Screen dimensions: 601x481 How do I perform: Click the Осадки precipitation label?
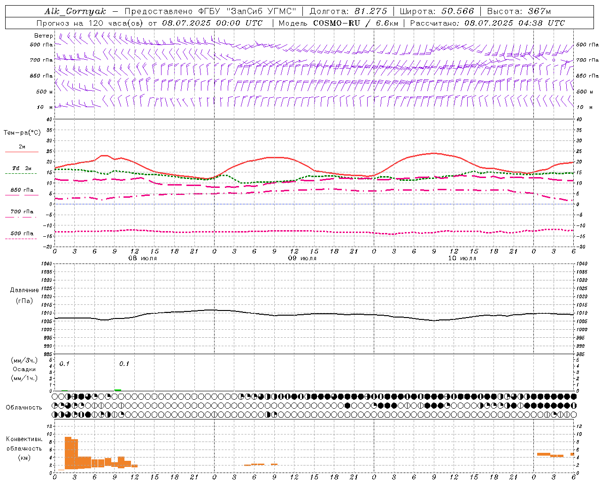(x=25, y=369)
